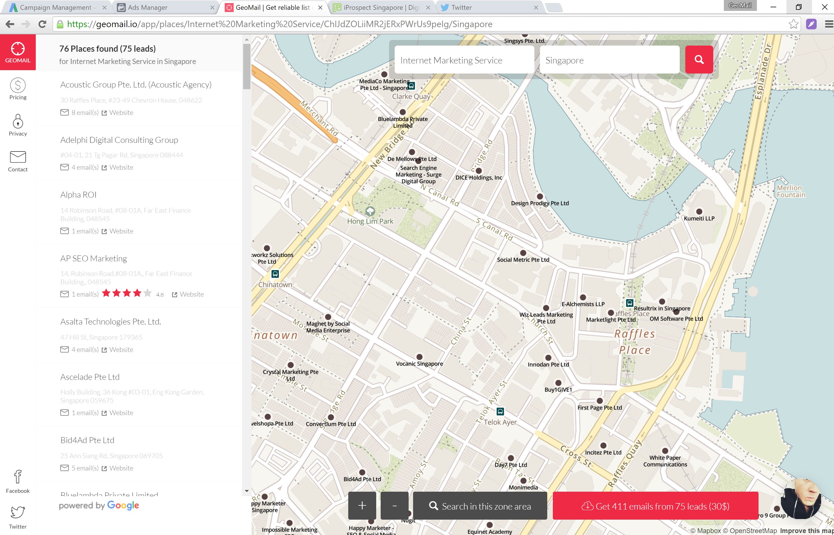Click the Mapbox attribution link

click(x=705, y=531)
